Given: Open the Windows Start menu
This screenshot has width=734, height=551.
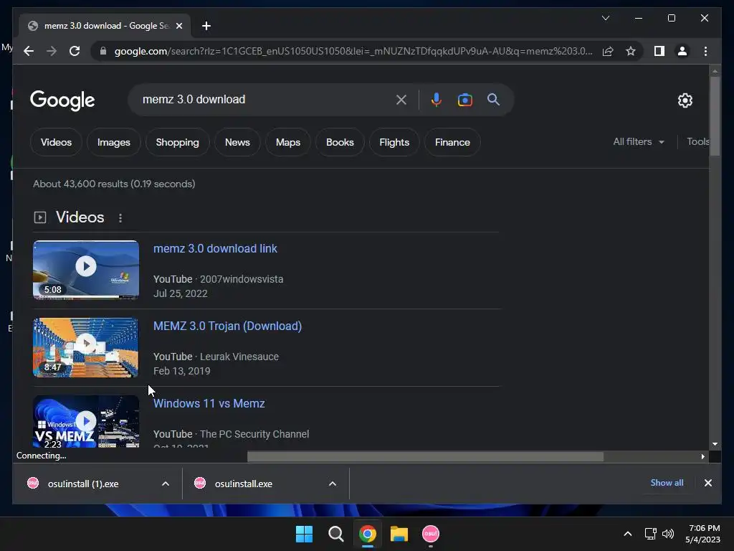Looking at the screenshot, I should tap(304, 534).
